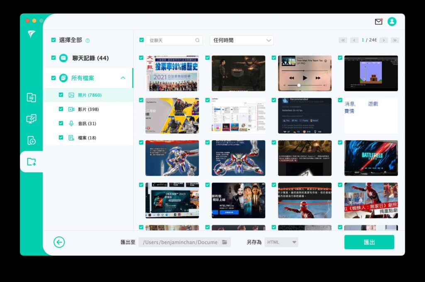Toggle the 音訊 (31) checkbox
Screen dimensions: 425x282
pyautogui.click(x=61, y=123)
